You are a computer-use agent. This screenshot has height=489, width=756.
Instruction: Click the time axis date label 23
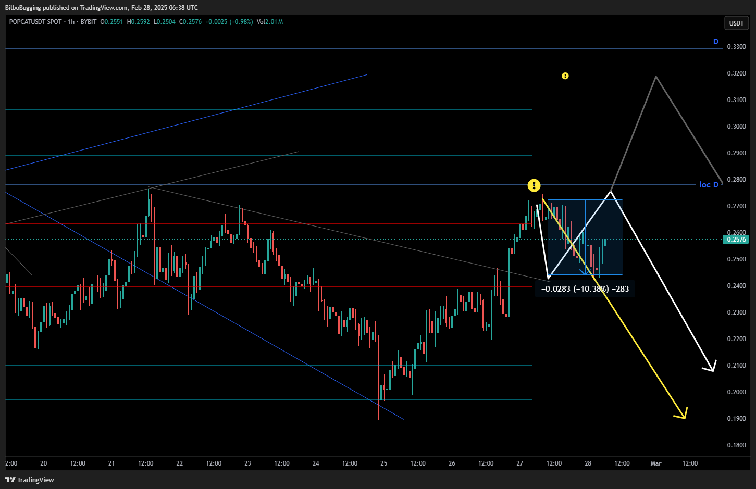pos(248,463)
